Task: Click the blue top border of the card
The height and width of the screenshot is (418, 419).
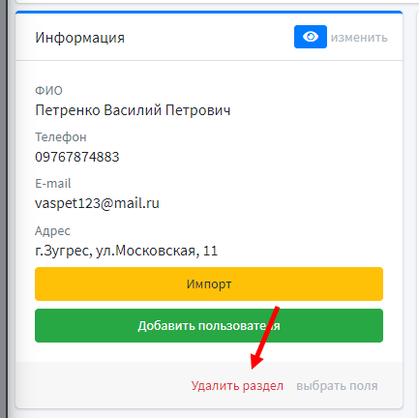Action: click(209, 13)
